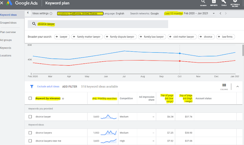Click the 'divorce lawyer' search field

(98, 24)
